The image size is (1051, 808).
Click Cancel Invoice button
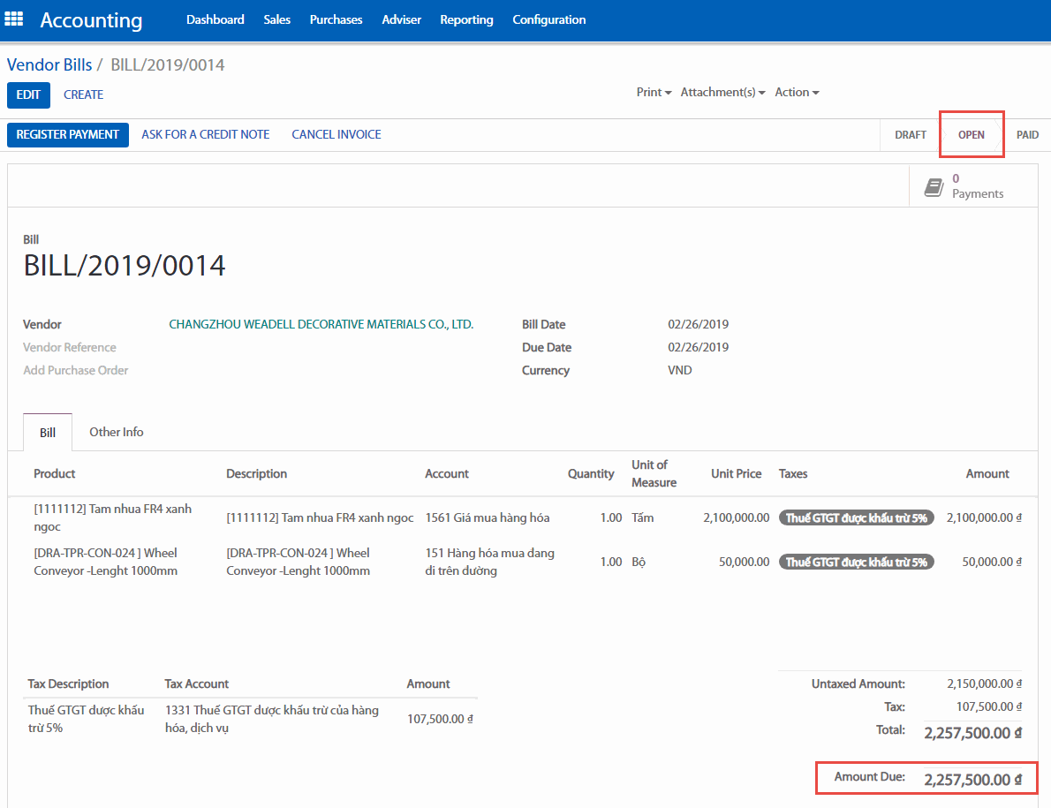(x=336, y=135)
